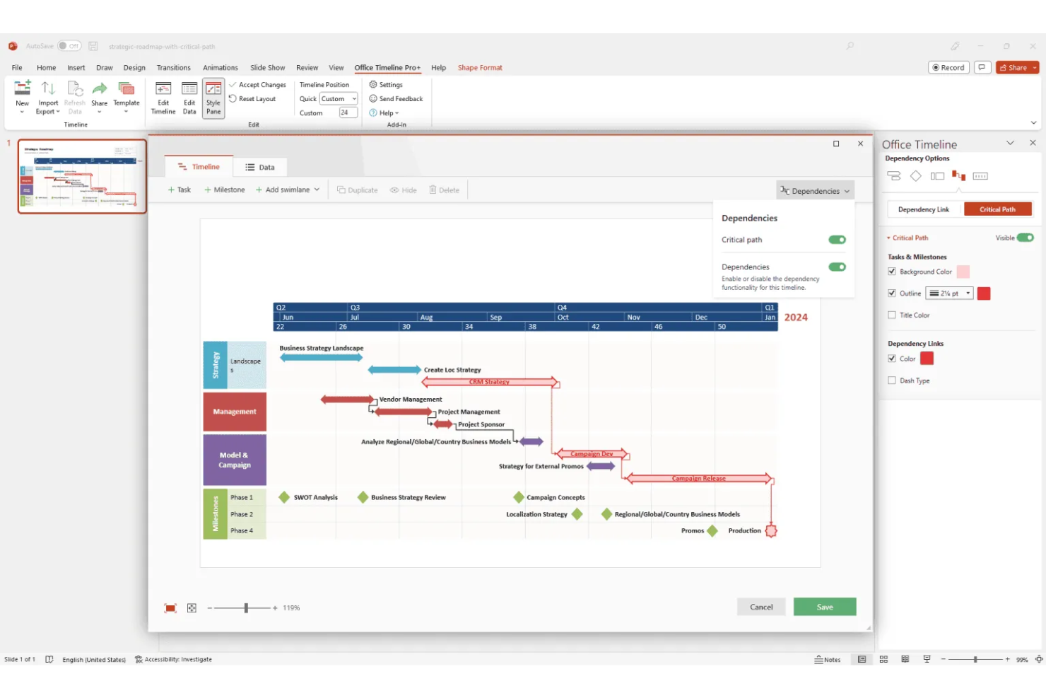The height and width of the screenshot is (698, 1046).
Task: Click the Critical Path button in the panel
Action: click(997, 209)
